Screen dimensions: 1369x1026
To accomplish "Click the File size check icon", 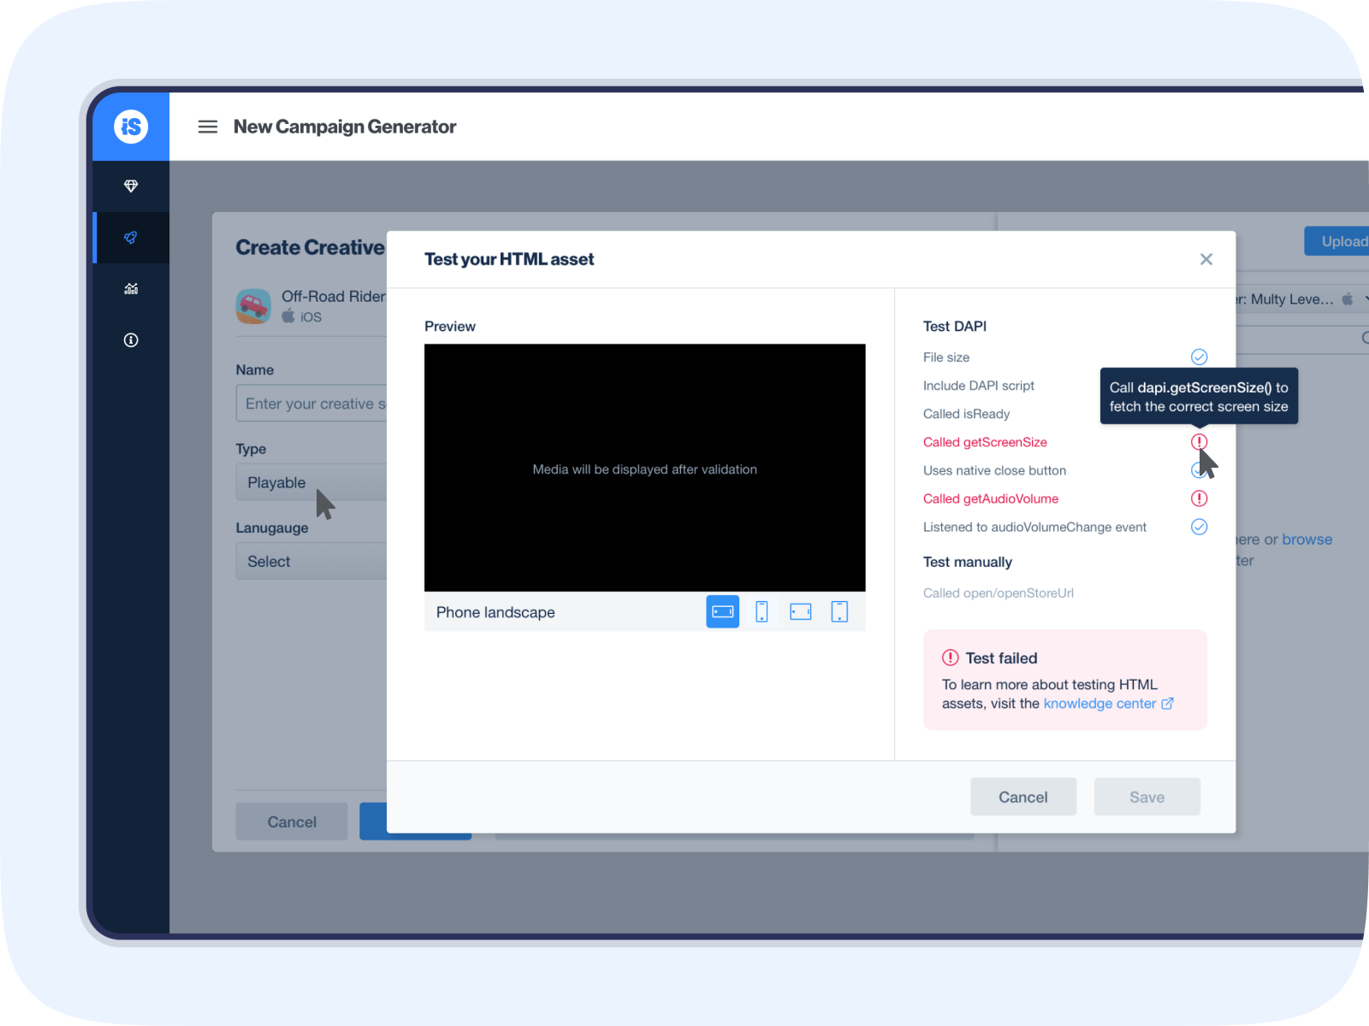I will 1200,357.
